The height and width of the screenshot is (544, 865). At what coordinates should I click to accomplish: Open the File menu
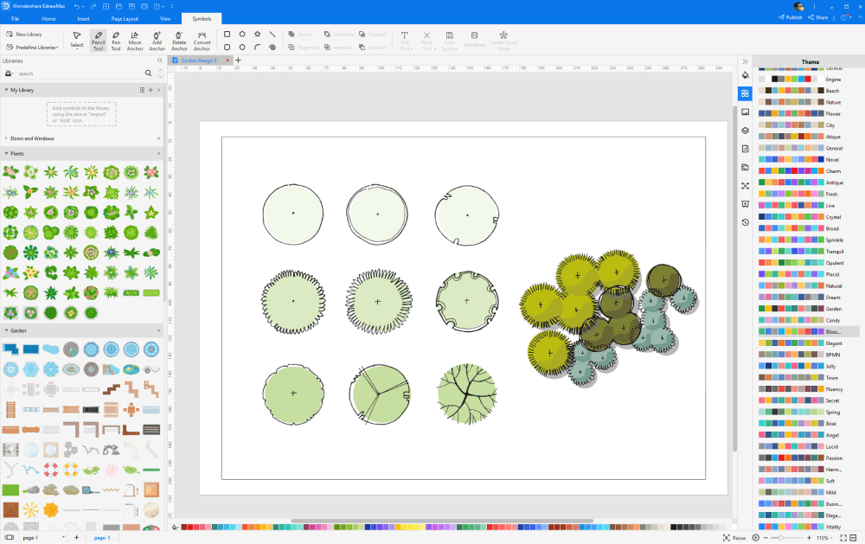click(15, 19)
